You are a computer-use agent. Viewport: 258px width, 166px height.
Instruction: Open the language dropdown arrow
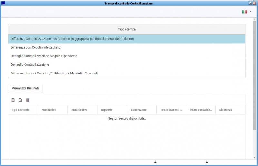pyautogui.click(x=251, y=12)
